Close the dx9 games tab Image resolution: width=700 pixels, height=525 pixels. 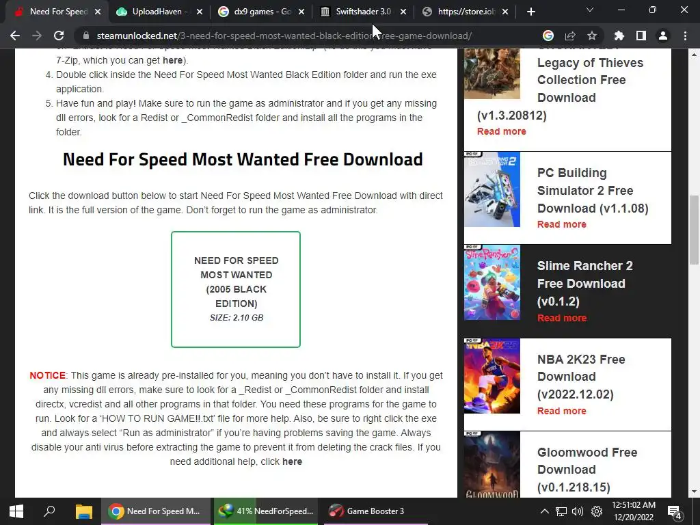pyautogui.click(x=301, y=12)
